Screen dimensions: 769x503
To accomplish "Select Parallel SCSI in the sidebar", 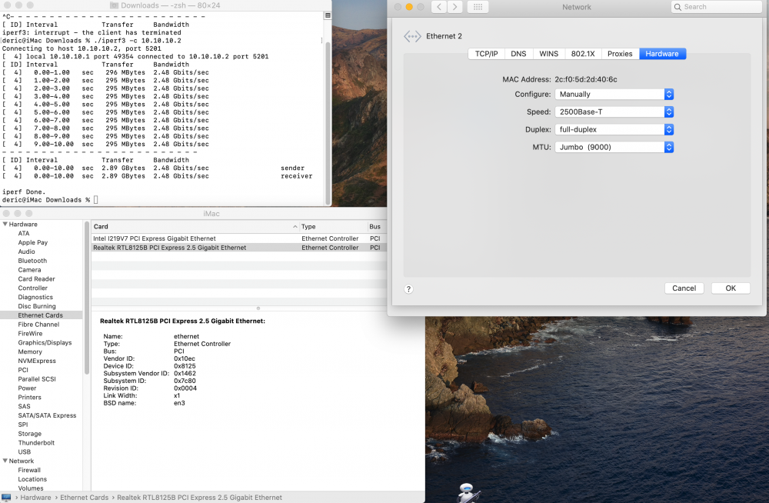I will click(37, 379).
